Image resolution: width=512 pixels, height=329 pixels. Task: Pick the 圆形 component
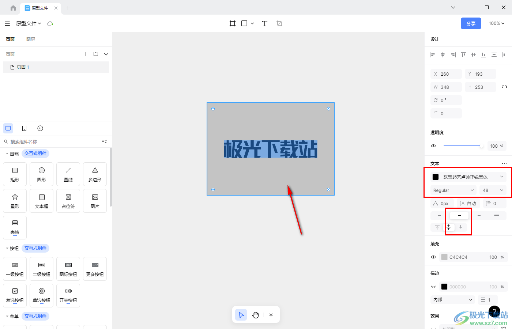pyautogui.click(x=42, y=174)
